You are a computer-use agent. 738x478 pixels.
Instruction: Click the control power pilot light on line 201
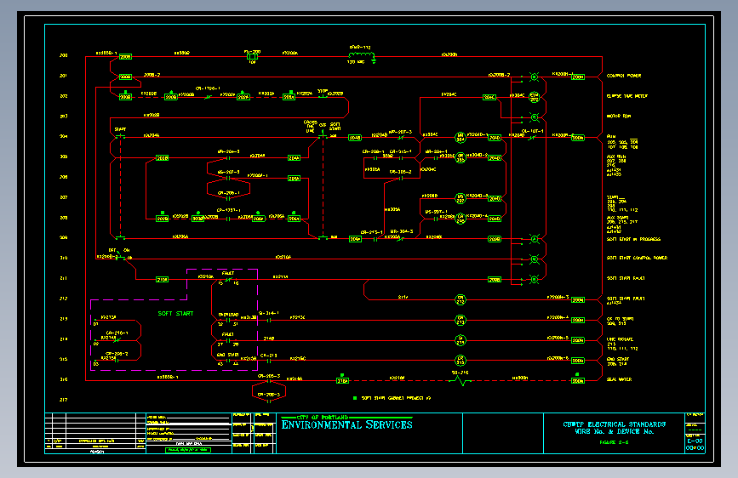click(535, 77)
